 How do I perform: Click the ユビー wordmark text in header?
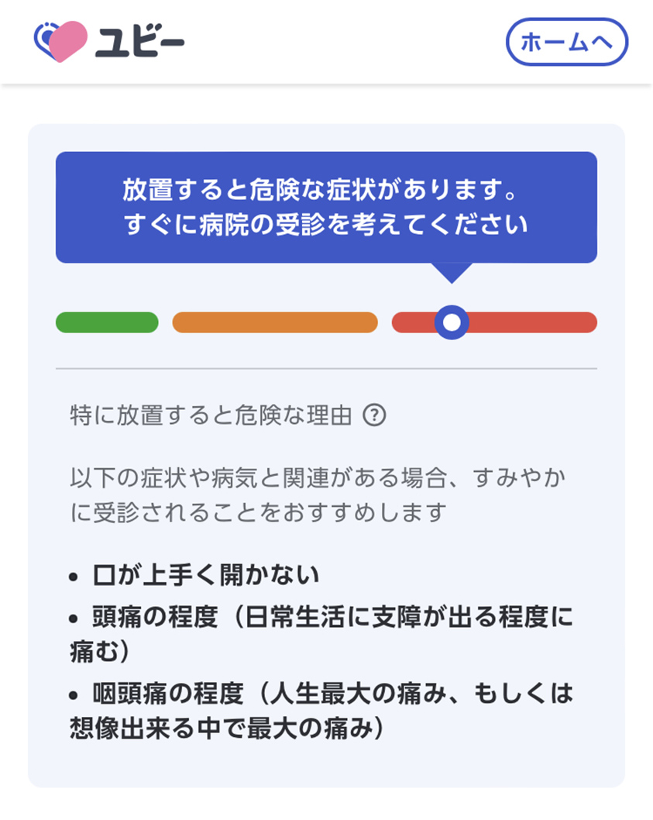[140, 42]
